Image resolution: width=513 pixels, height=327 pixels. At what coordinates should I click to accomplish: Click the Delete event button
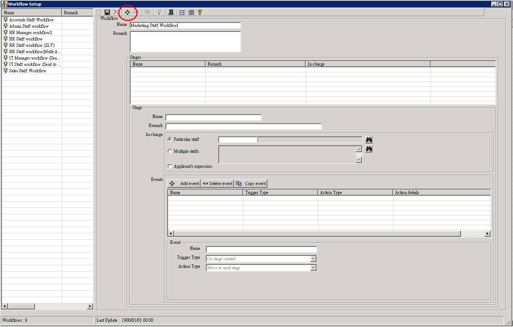[x=217, y=184]
